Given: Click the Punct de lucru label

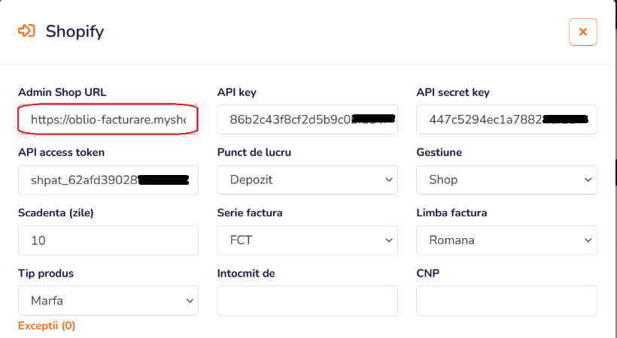Looking at the screenshot, I should coord(254,152).
